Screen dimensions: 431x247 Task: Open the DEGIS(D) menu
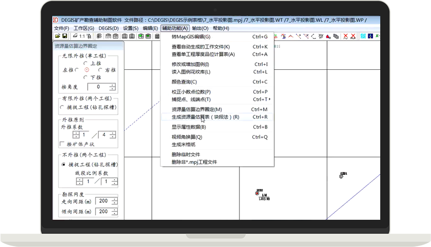(x=108, y=29)
